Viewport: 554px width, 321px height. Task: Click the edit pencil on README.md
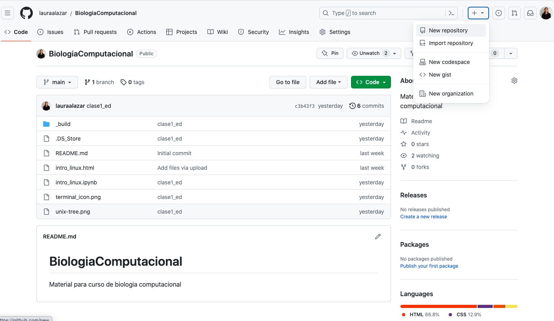coord(378,236)
